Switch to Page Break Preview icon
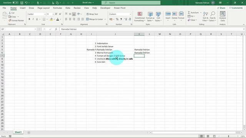 pyautogui.click(x=214, y=136)
